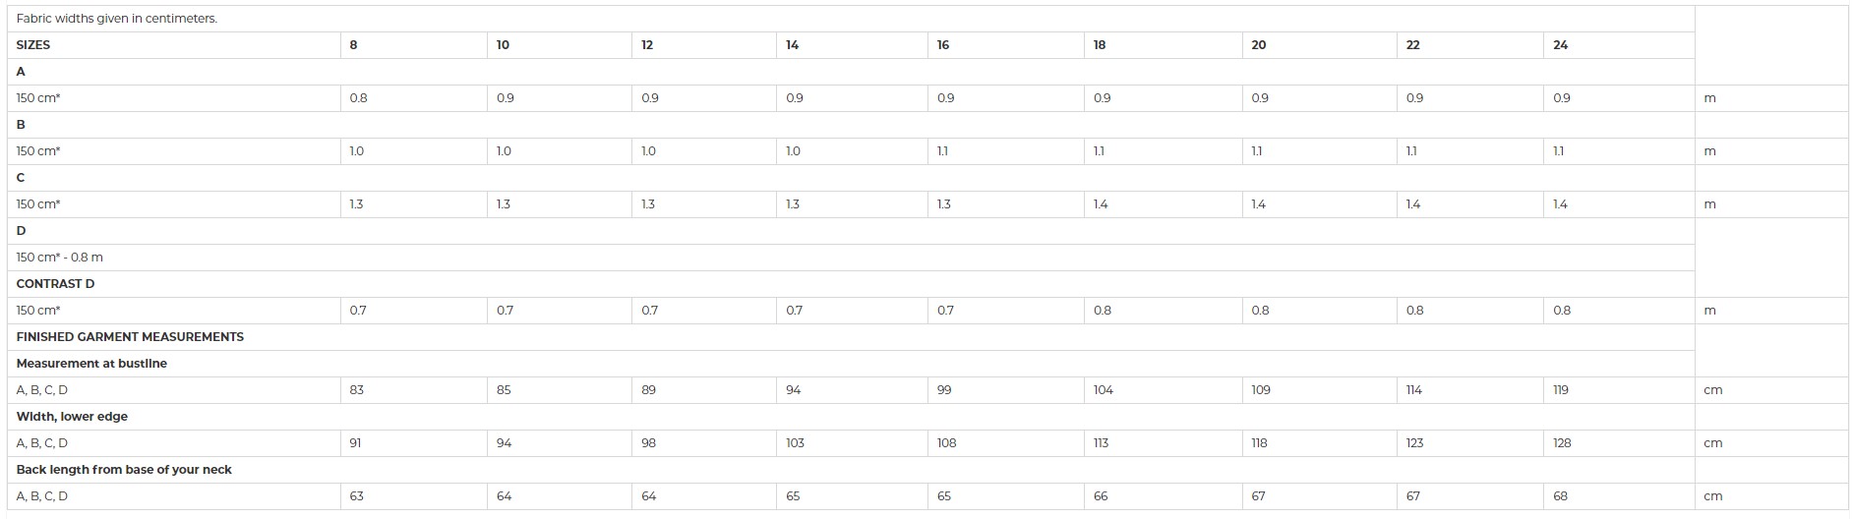This screenshot has width=1852, height=519.
Task: Select the size 24 column header
Action: (1561, 45)
